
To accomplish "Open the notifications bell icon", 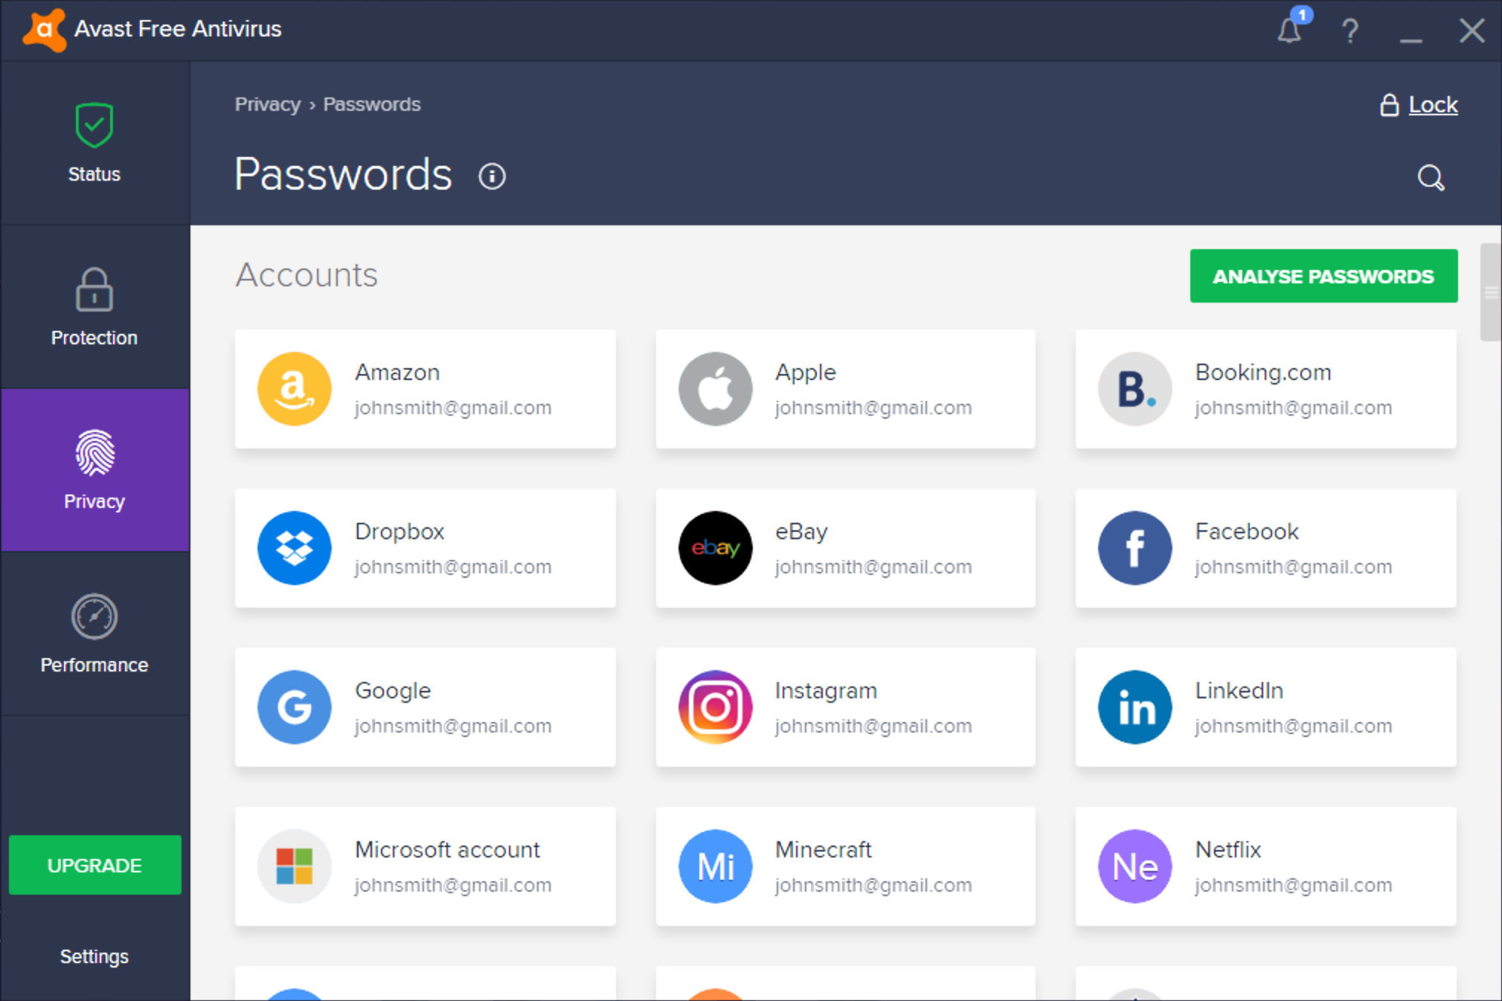I will pos(1290,30).
